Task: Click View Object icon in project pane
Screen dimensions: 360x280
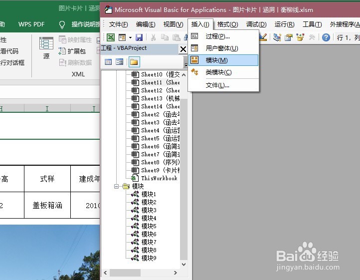Action: point(119,62)
